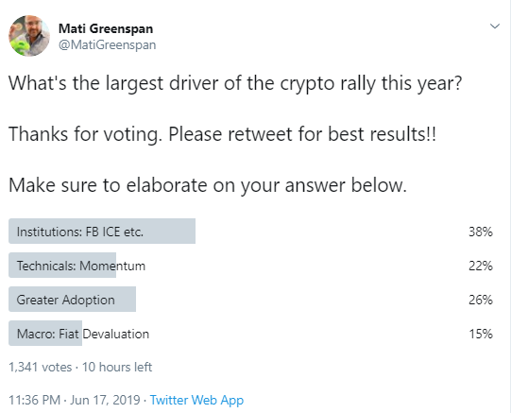511x413 pixels.
Task: Click the 15% poll result
Action: click(x=481, y=334)
